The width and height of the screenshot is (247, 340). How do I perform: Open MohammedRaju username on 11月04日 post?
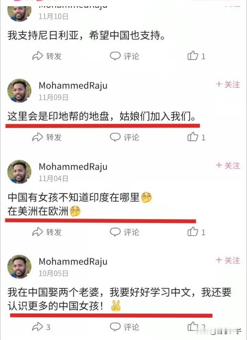tap(73, 167)
